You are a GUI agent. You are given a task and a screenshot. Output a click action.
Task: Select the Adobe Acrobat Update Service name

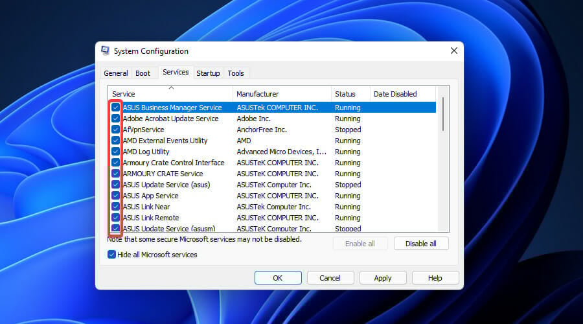[170, 119]
